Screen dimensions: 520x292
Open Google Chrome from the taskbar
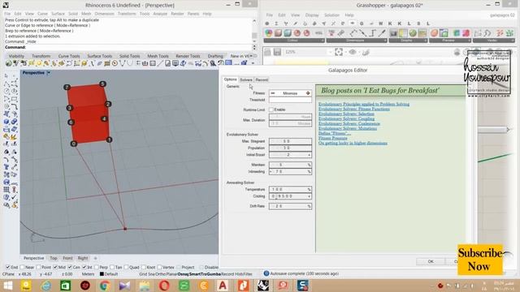[x=105, y=286]
